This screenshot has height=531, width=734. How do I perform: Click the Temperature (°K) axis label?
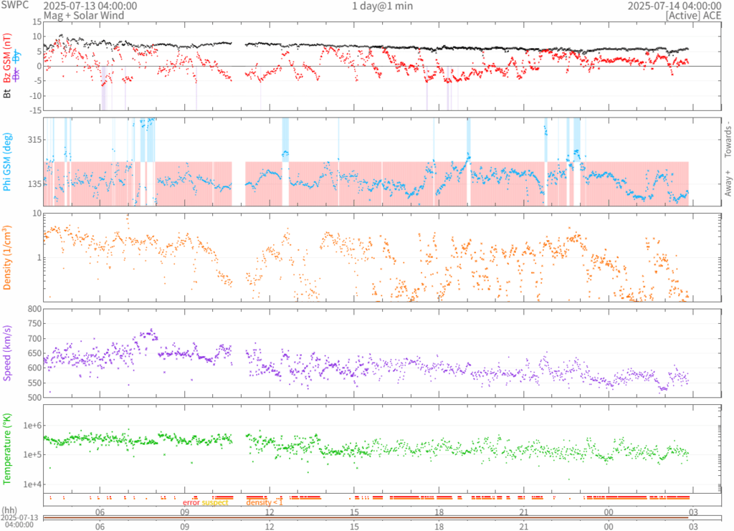7,447
